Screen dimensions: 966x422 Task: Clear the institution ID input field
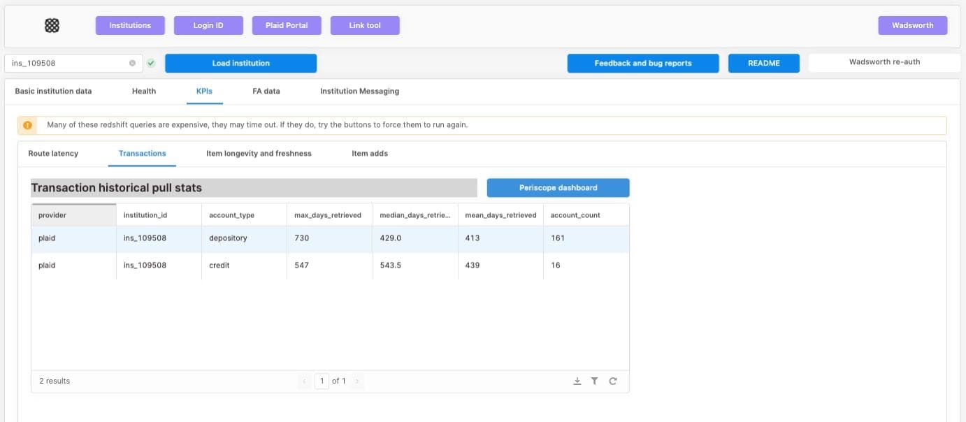[132, 63]
